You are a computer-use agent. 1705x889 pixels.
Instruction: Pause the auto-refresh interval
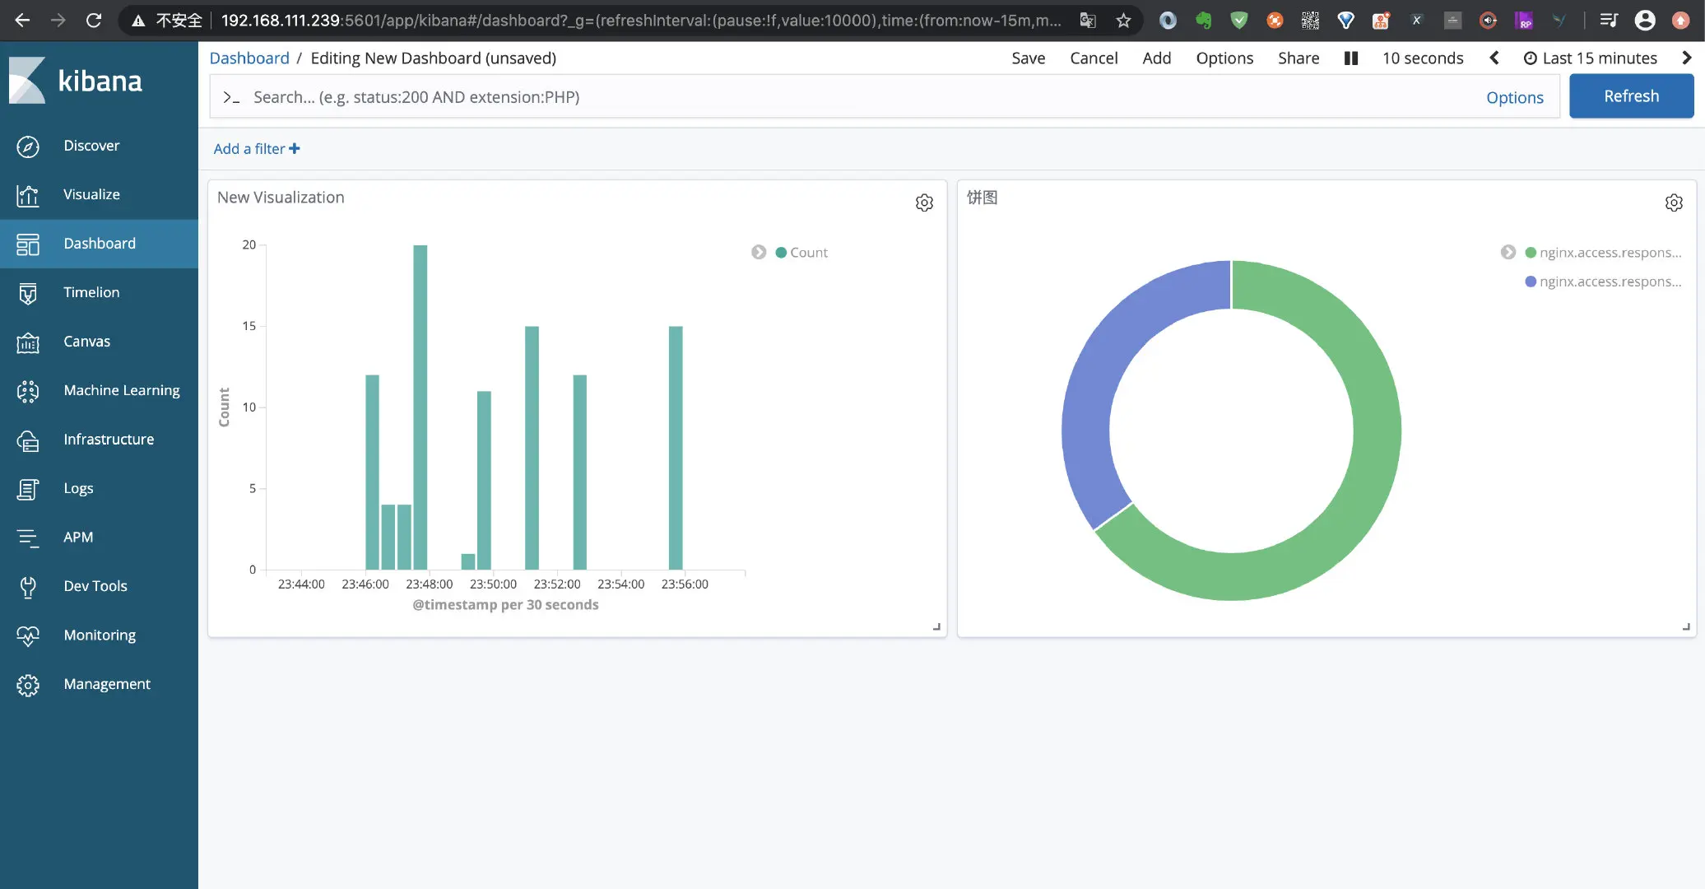click(1350, 58)
